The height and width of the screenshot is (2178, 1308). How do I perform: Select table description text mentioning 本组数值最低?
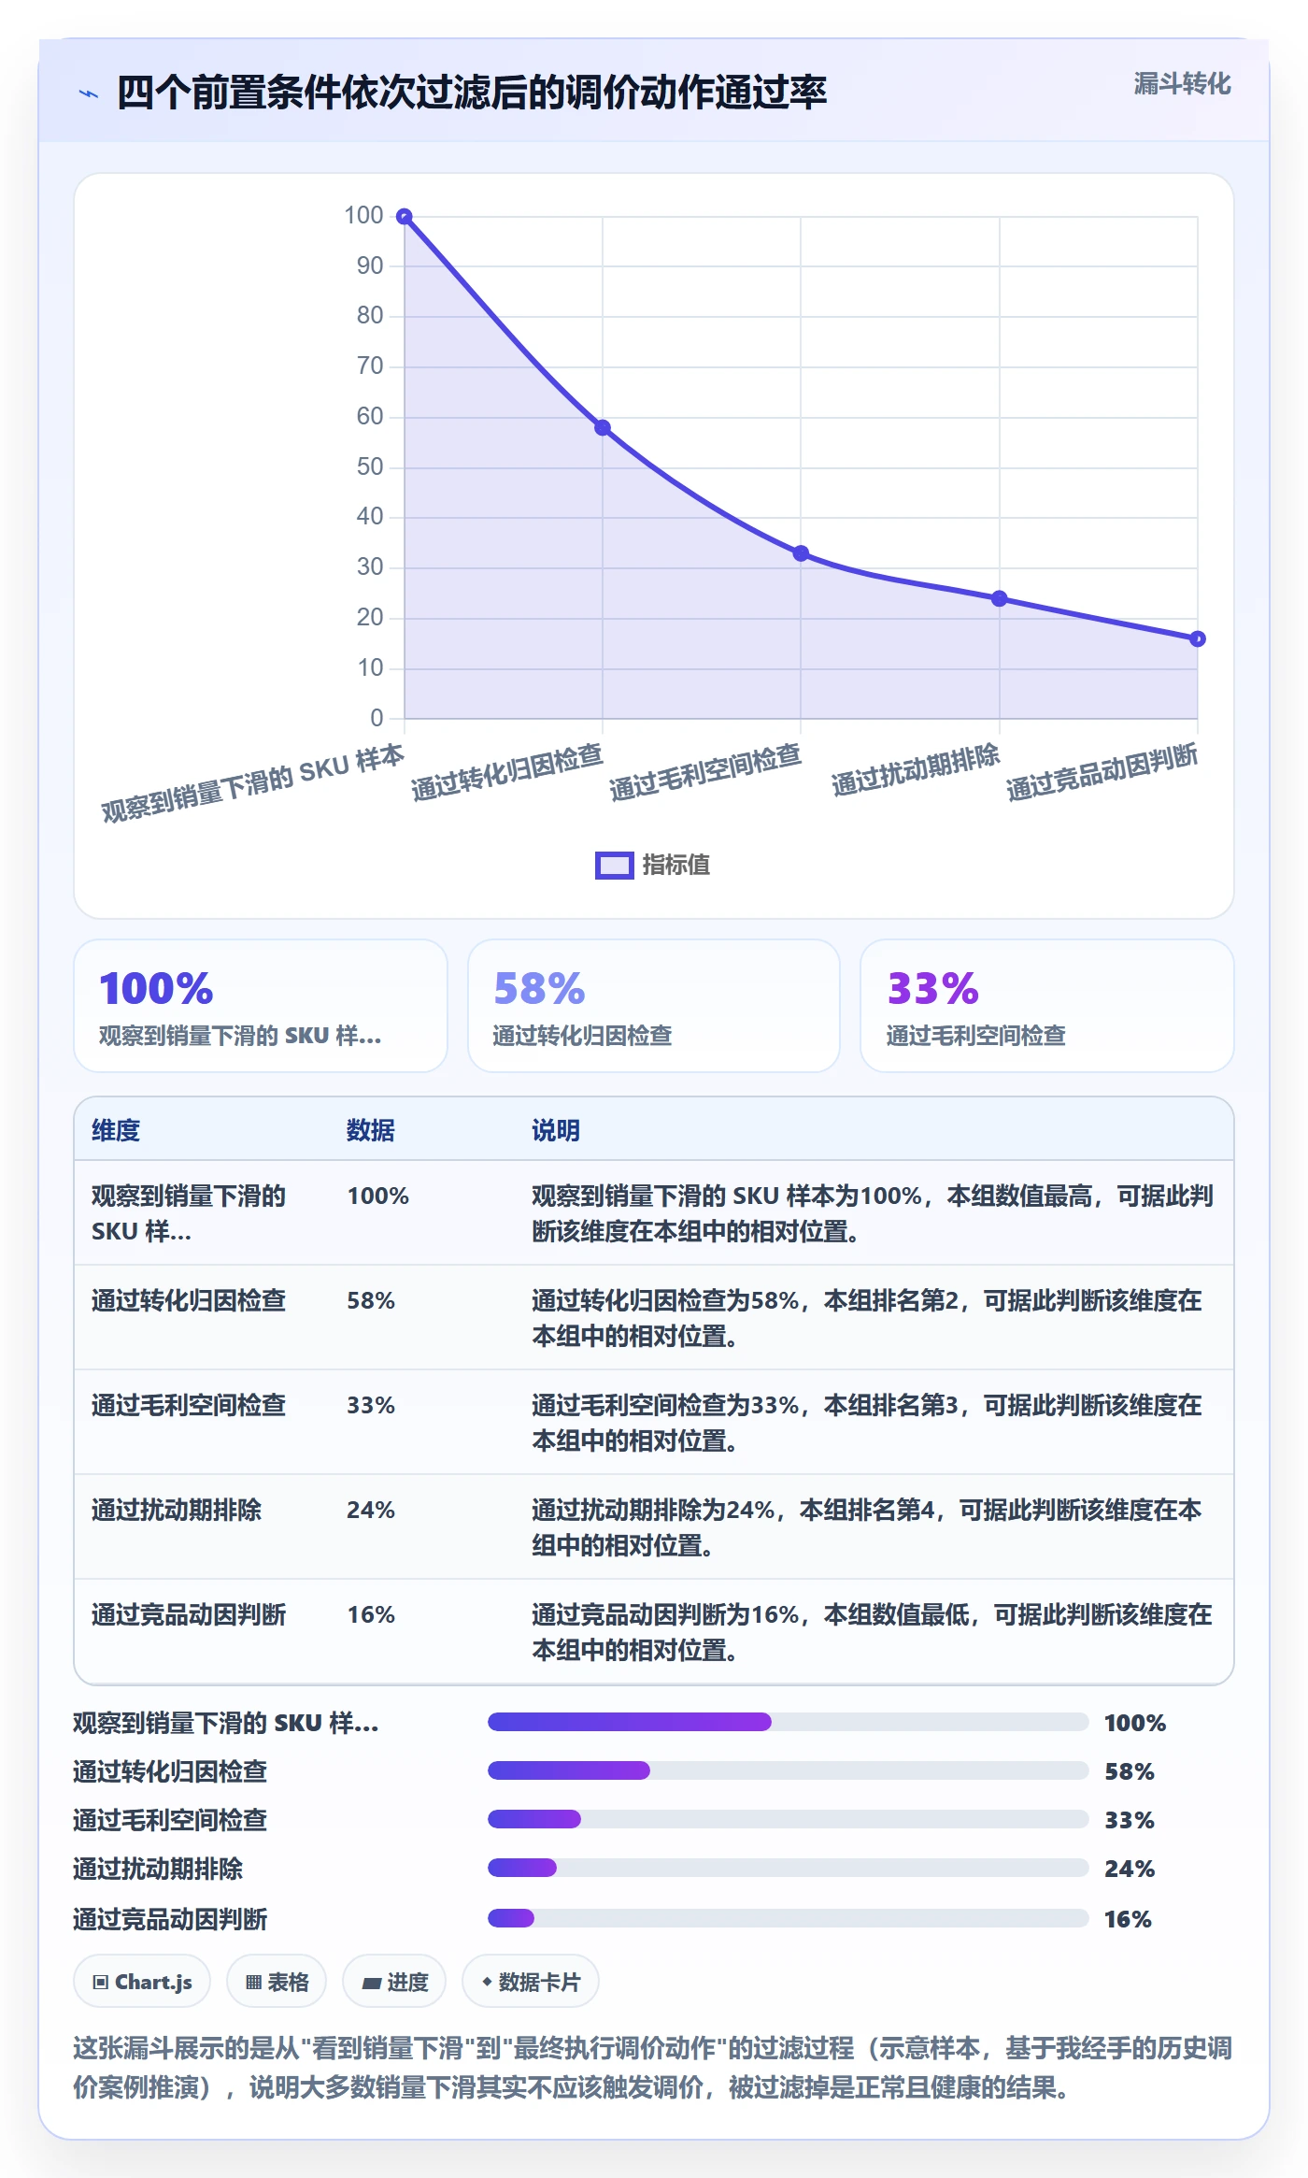click(x=872, y=1632)
